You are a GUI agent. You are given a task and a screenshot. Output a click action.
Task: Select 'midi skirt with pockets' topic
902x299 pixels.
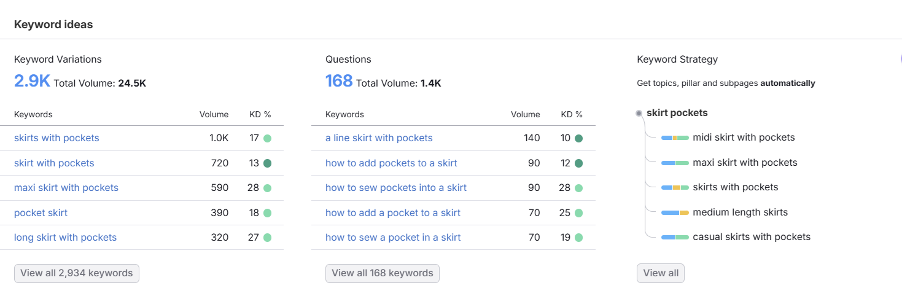[744, 138]
